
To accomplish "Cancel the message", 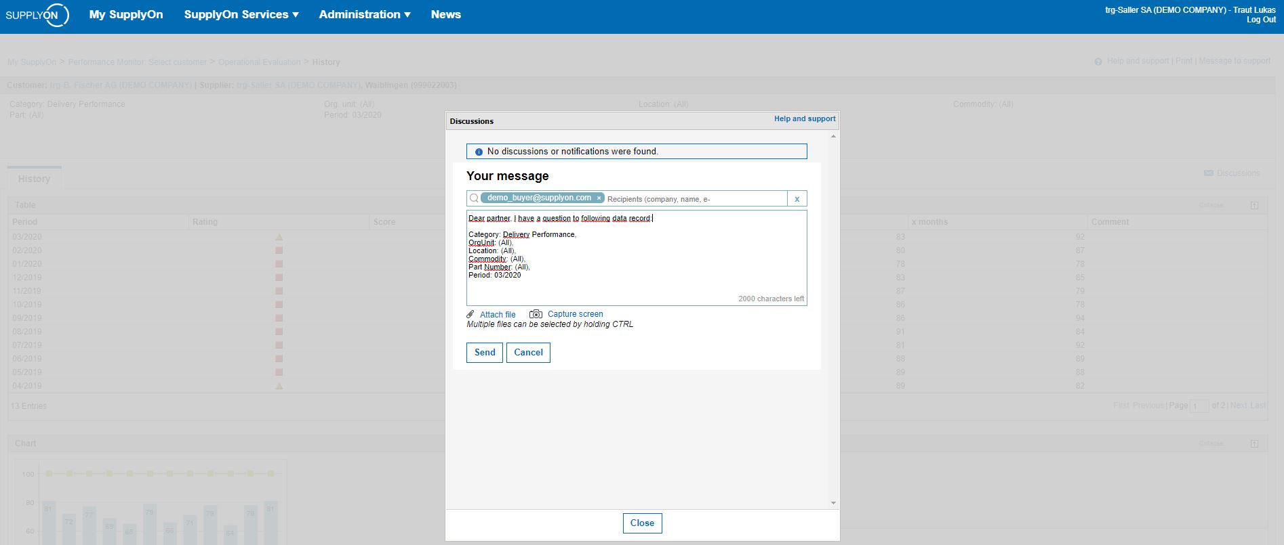I will tap(528, 353).
